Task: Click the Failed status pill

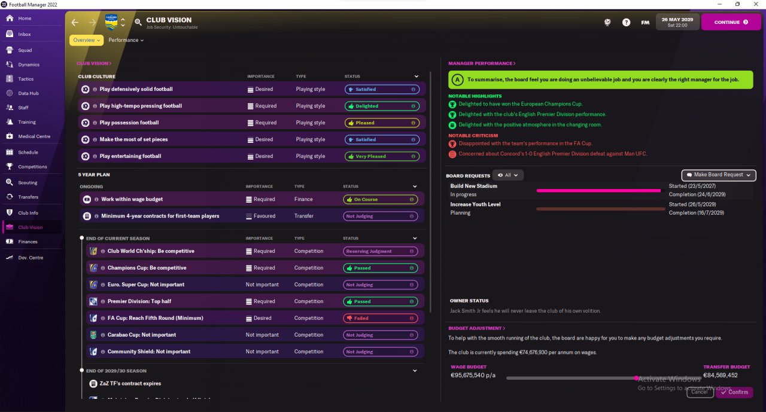Action: (380, 318)
